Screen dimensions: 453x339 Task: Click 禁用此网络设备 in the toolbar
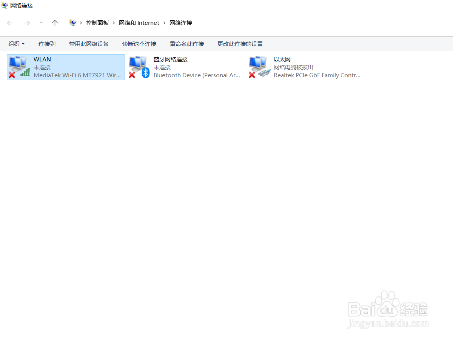(x=89, y=44)
